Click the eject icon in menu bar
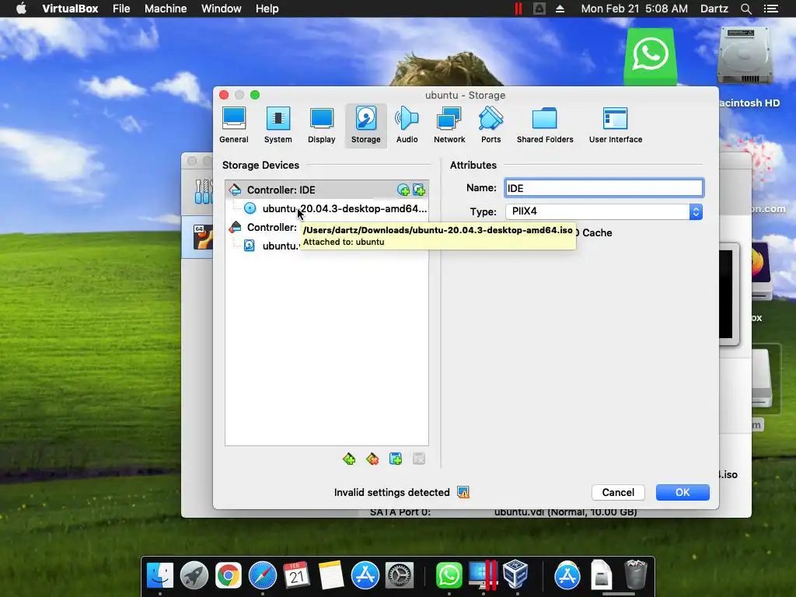Image resolution: width=796 pixels, height=597 pixels. (560, 9)
